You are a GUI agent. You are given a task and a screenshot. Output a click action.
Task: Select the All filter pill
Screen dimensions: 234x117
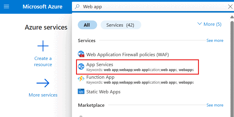pos(87,25)
